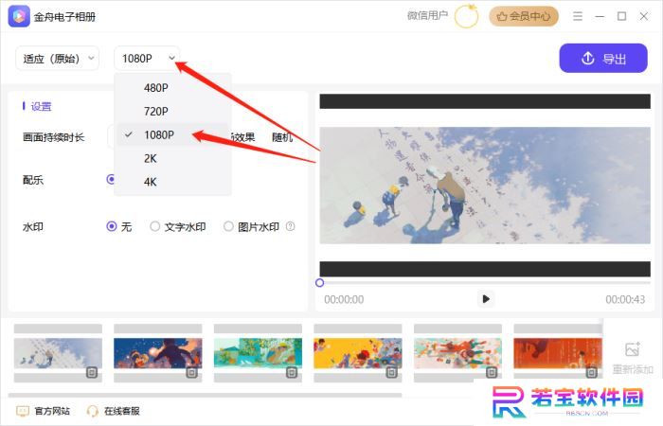This screenshot has height=426, width=663.
Task: Click the 00:00:43 total duration text
Action: coord(625,300)
